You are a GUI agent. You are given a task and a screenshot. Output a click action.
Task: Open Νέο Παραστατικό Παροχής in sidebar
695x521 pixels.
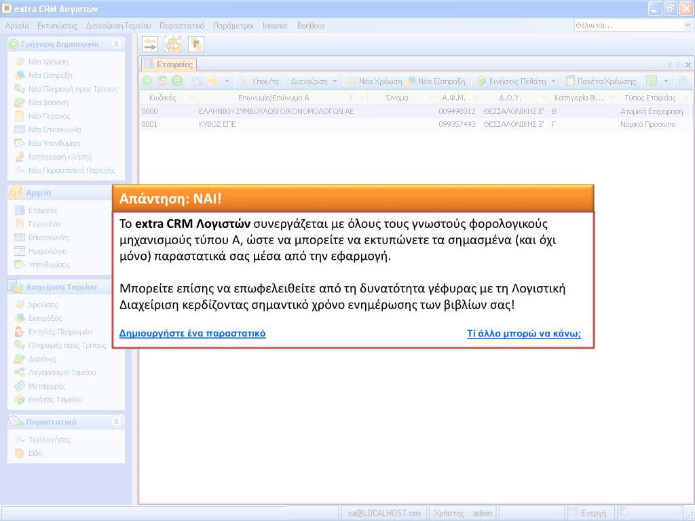[x=64, y=170]
